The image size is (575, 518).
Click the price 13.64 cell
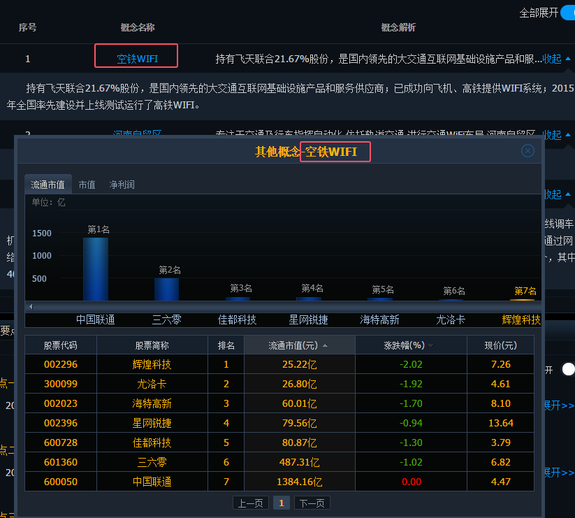tap(500, 423)
